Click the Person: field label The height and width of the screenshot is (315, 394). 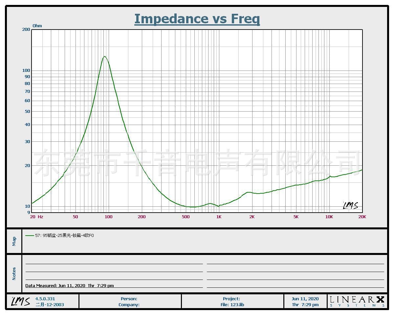click(129, 299)
